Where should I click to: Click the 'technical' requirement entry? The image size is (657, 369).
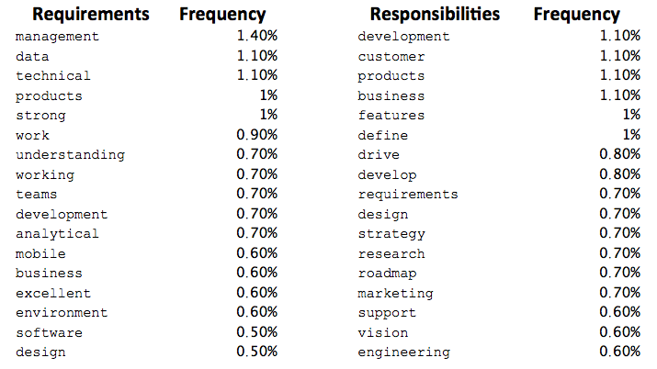(x=53, y=76)
